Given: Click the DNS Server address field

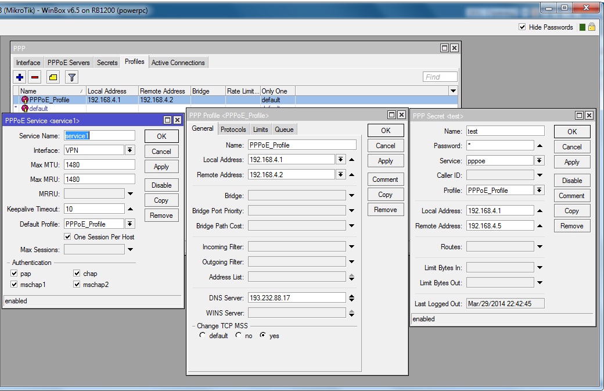Looking at the screenshot, I should [296, 298].
